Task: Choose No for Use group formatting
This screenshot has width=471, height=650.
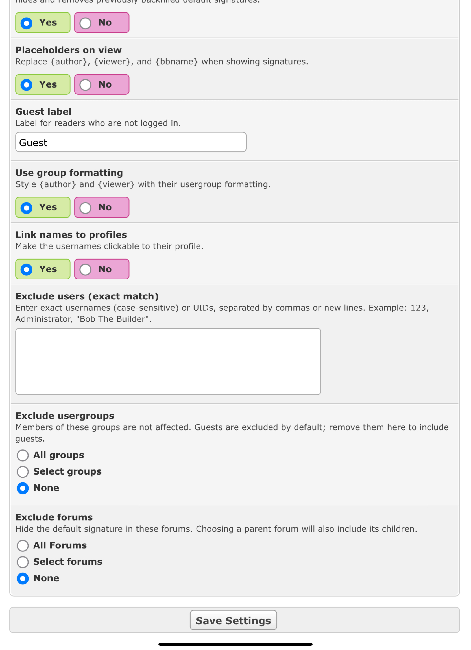Action: (x=85, y=208)
